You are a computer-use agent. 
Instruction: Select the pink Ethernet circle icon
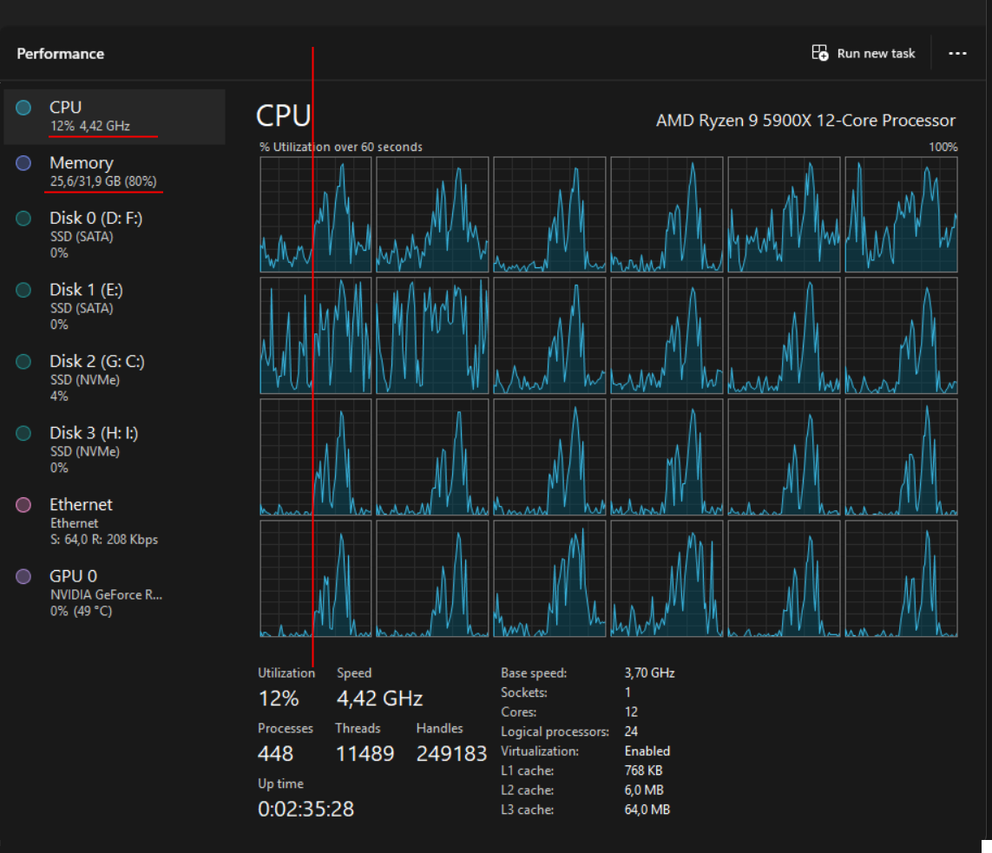[23, 504]
